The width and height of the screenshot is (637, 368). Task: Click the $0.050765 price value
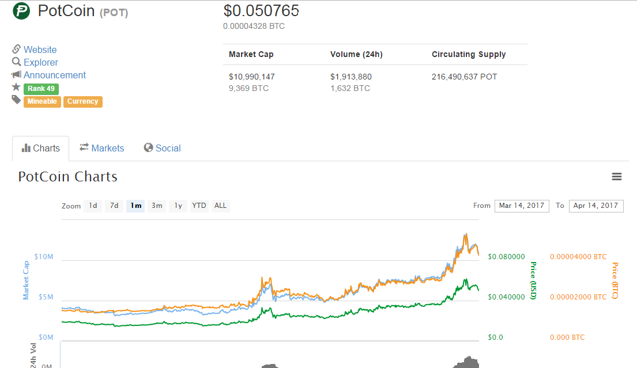coord(261,10)
